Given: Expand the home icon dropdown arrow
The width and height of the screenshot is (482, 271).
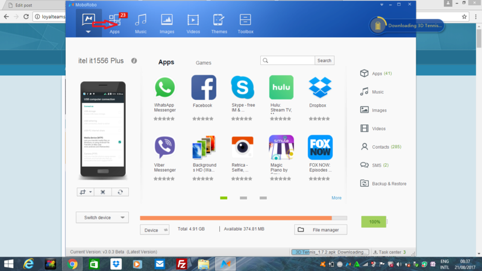Looking at the screenshot, I should 88,32.
